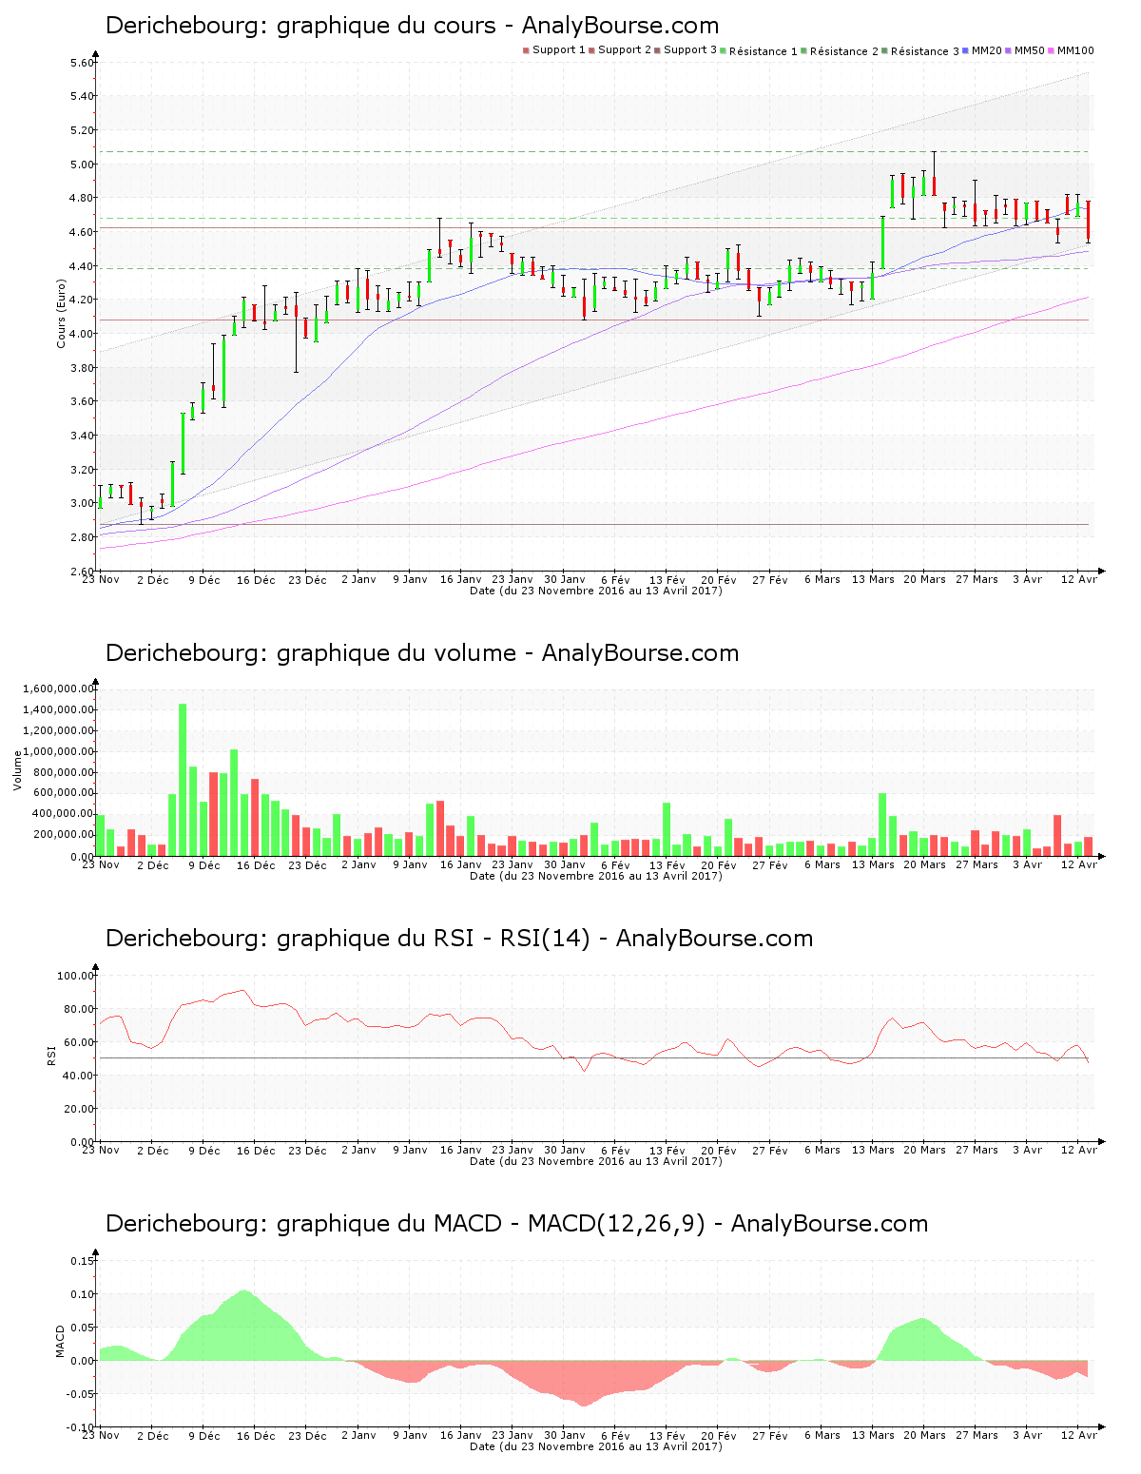
Task: Click '13 Mars' date on volume chart axis
Action: point(873,864)
